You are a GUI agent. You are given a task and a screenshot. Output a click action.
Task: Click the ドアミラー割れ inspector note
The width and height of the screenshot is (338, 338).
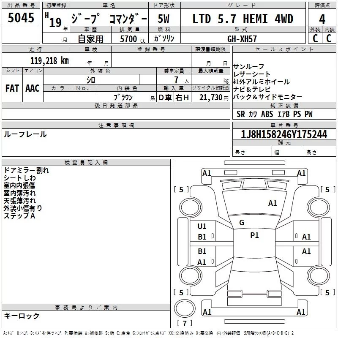(26, 170)
